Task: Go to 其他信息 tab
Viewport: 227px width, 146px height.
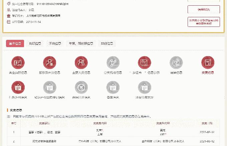Action: [107, 43]
